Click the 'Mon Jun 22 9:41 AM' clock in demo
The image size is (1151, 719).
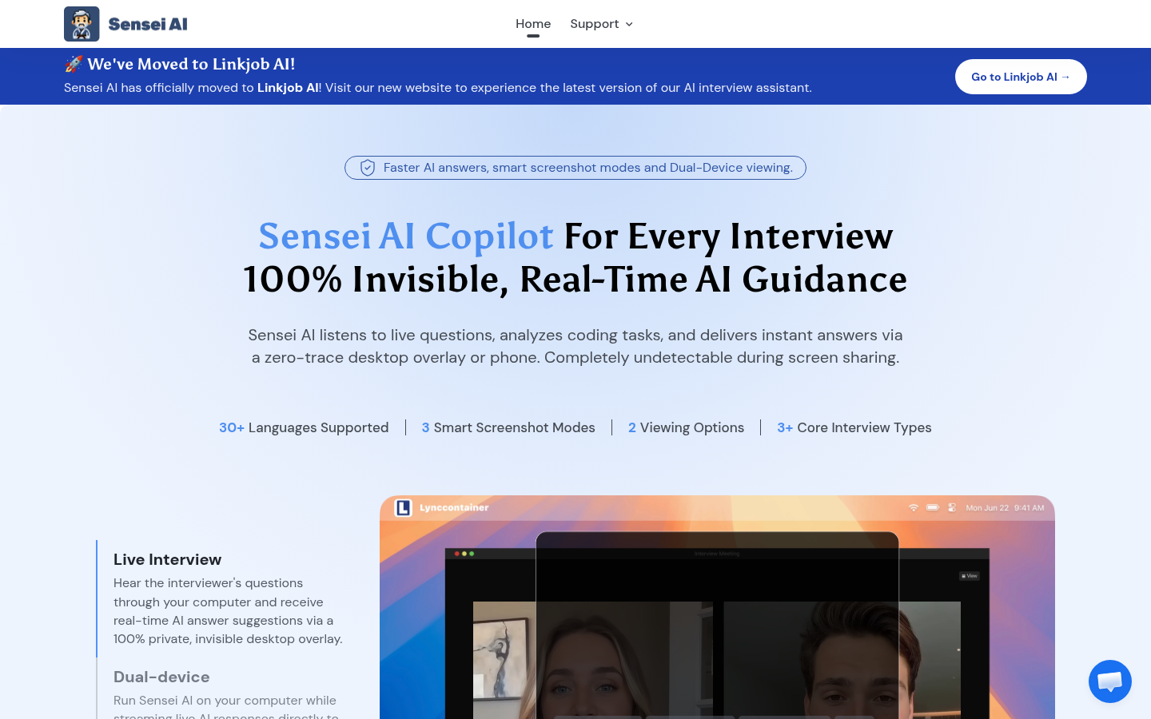pyautogui.click(x=1005, y=508)
